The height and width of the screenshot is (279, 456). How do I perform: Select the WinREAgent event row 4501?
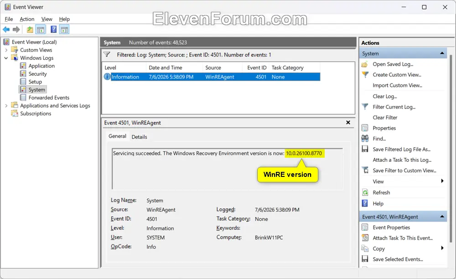pyautogui.click(x=212, y=77)
